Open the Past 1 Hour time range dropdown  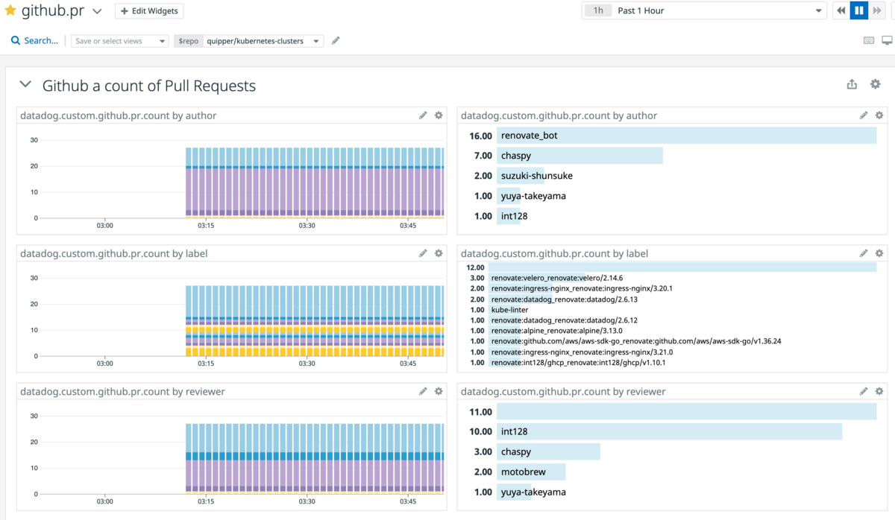tap(703, 10)
